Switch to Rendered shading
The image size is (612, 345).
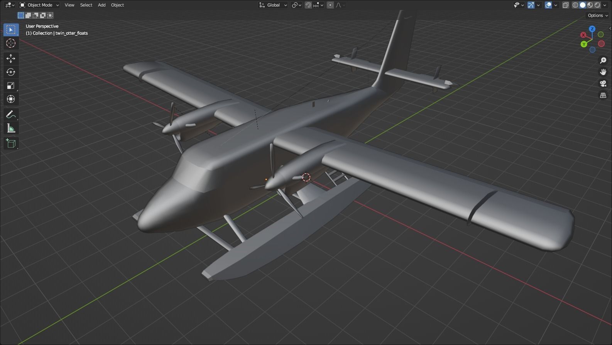pos(597,5)
